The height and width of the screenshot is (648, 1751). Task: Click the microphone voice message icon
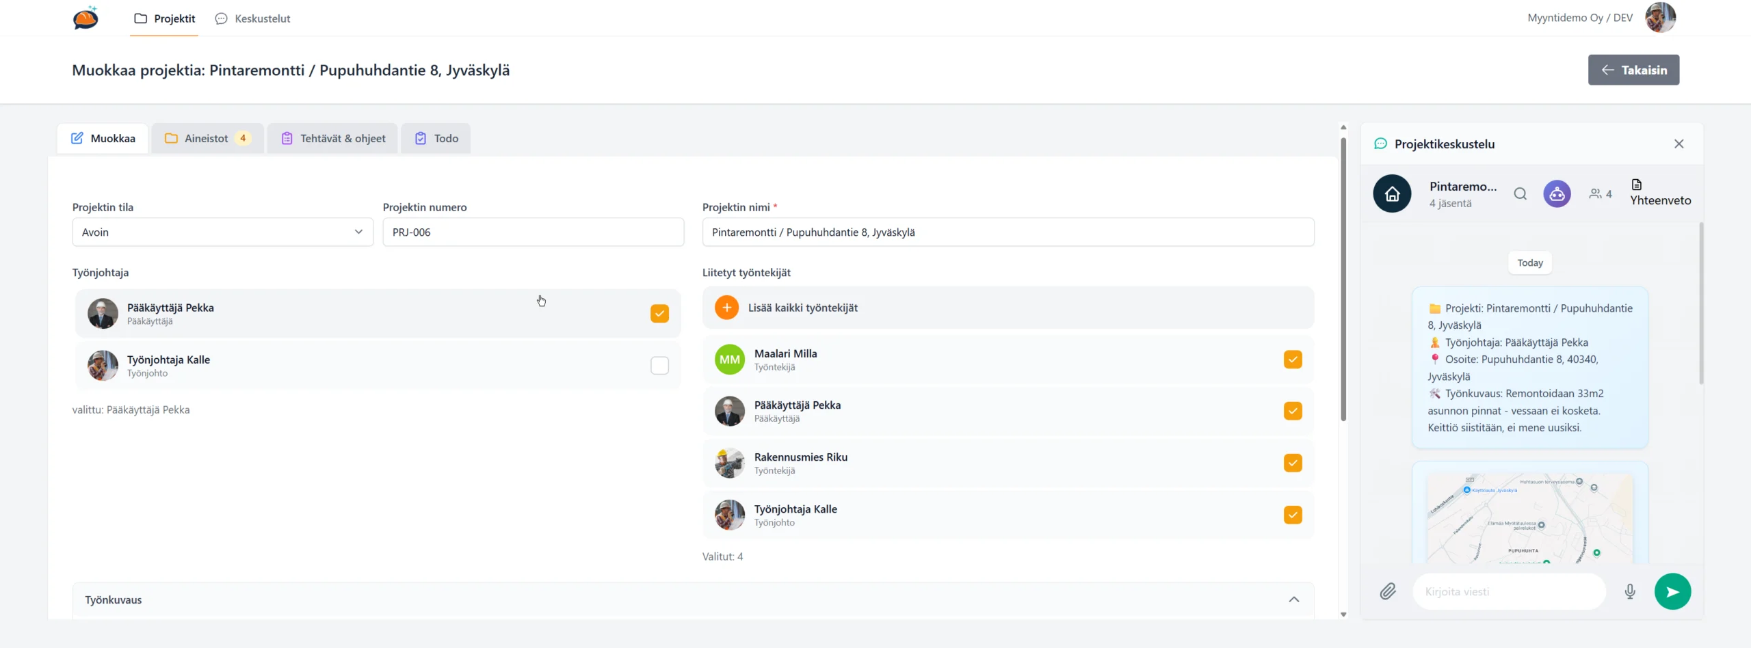1630,591
